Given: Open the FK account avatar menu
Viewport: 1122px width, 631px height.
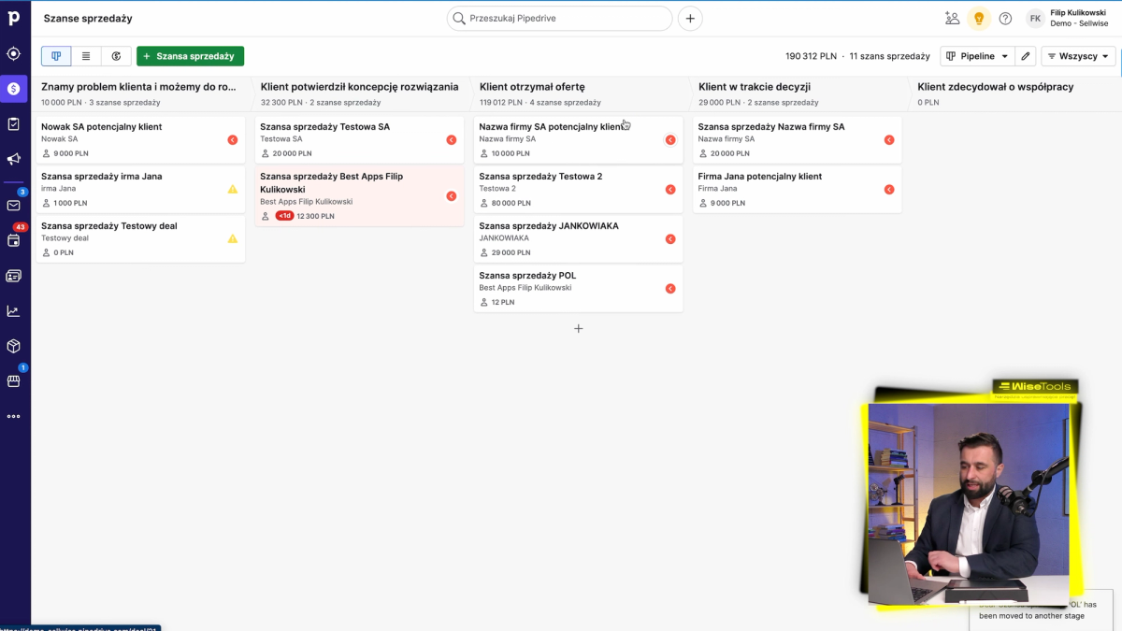Looking at the screenshot, I should tap(1035, 18).
